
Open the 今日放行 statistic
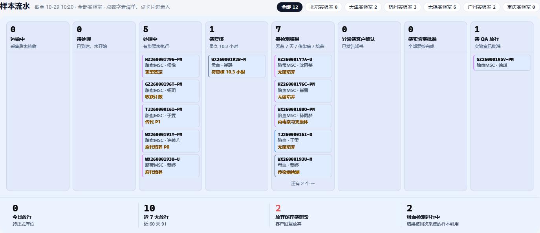[73, 215]
